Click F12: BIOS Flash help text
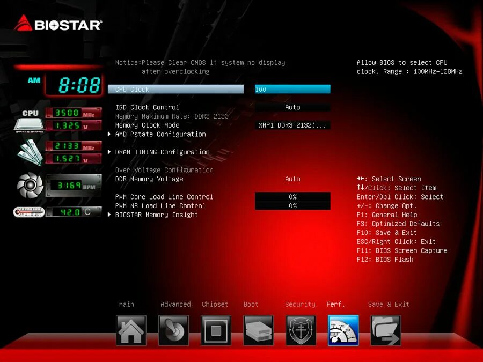Screen dimensions: 483x362 (x=385, y=260)
